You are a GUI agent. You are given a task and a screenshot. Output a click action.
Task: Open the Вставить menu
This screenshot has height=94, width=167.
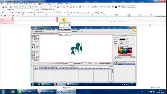pyautogui.click(x=15, y=4)
